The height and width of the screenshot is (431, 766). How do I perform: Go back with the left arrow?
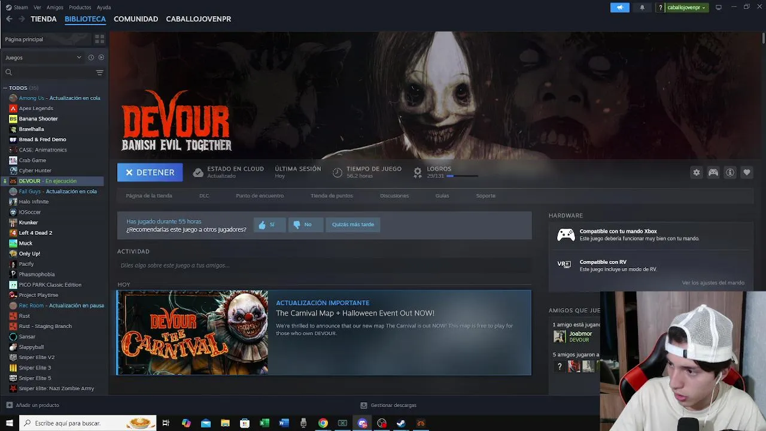pos(9,19)
